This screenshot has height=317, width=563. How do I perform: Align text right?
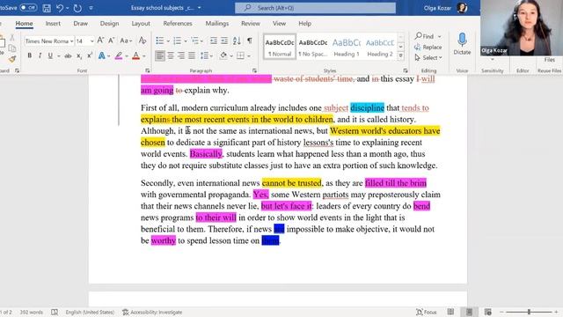(181, 55)
